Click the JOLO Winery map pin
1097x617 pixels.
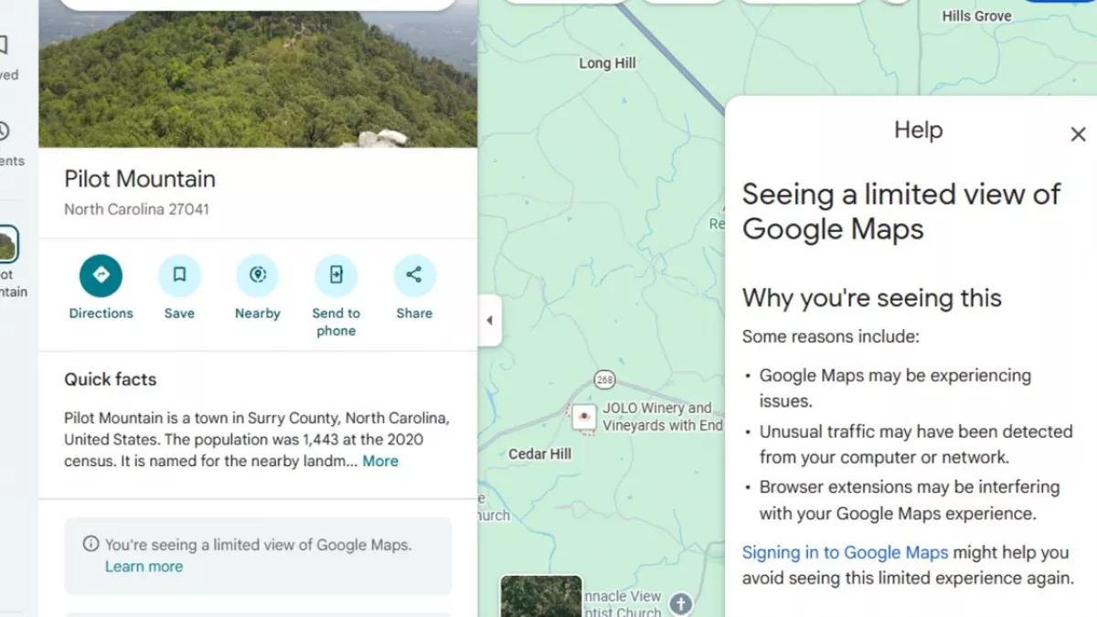tap(583, 418)
